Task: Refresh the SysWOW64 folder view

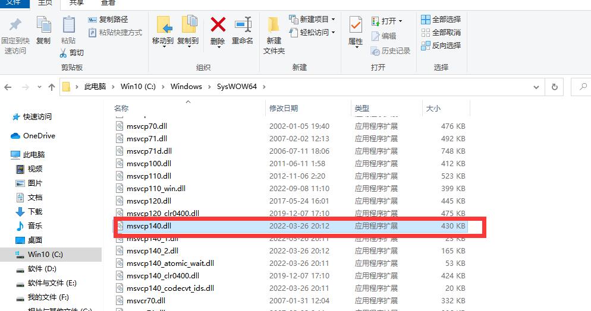Action: coord(555,87)
